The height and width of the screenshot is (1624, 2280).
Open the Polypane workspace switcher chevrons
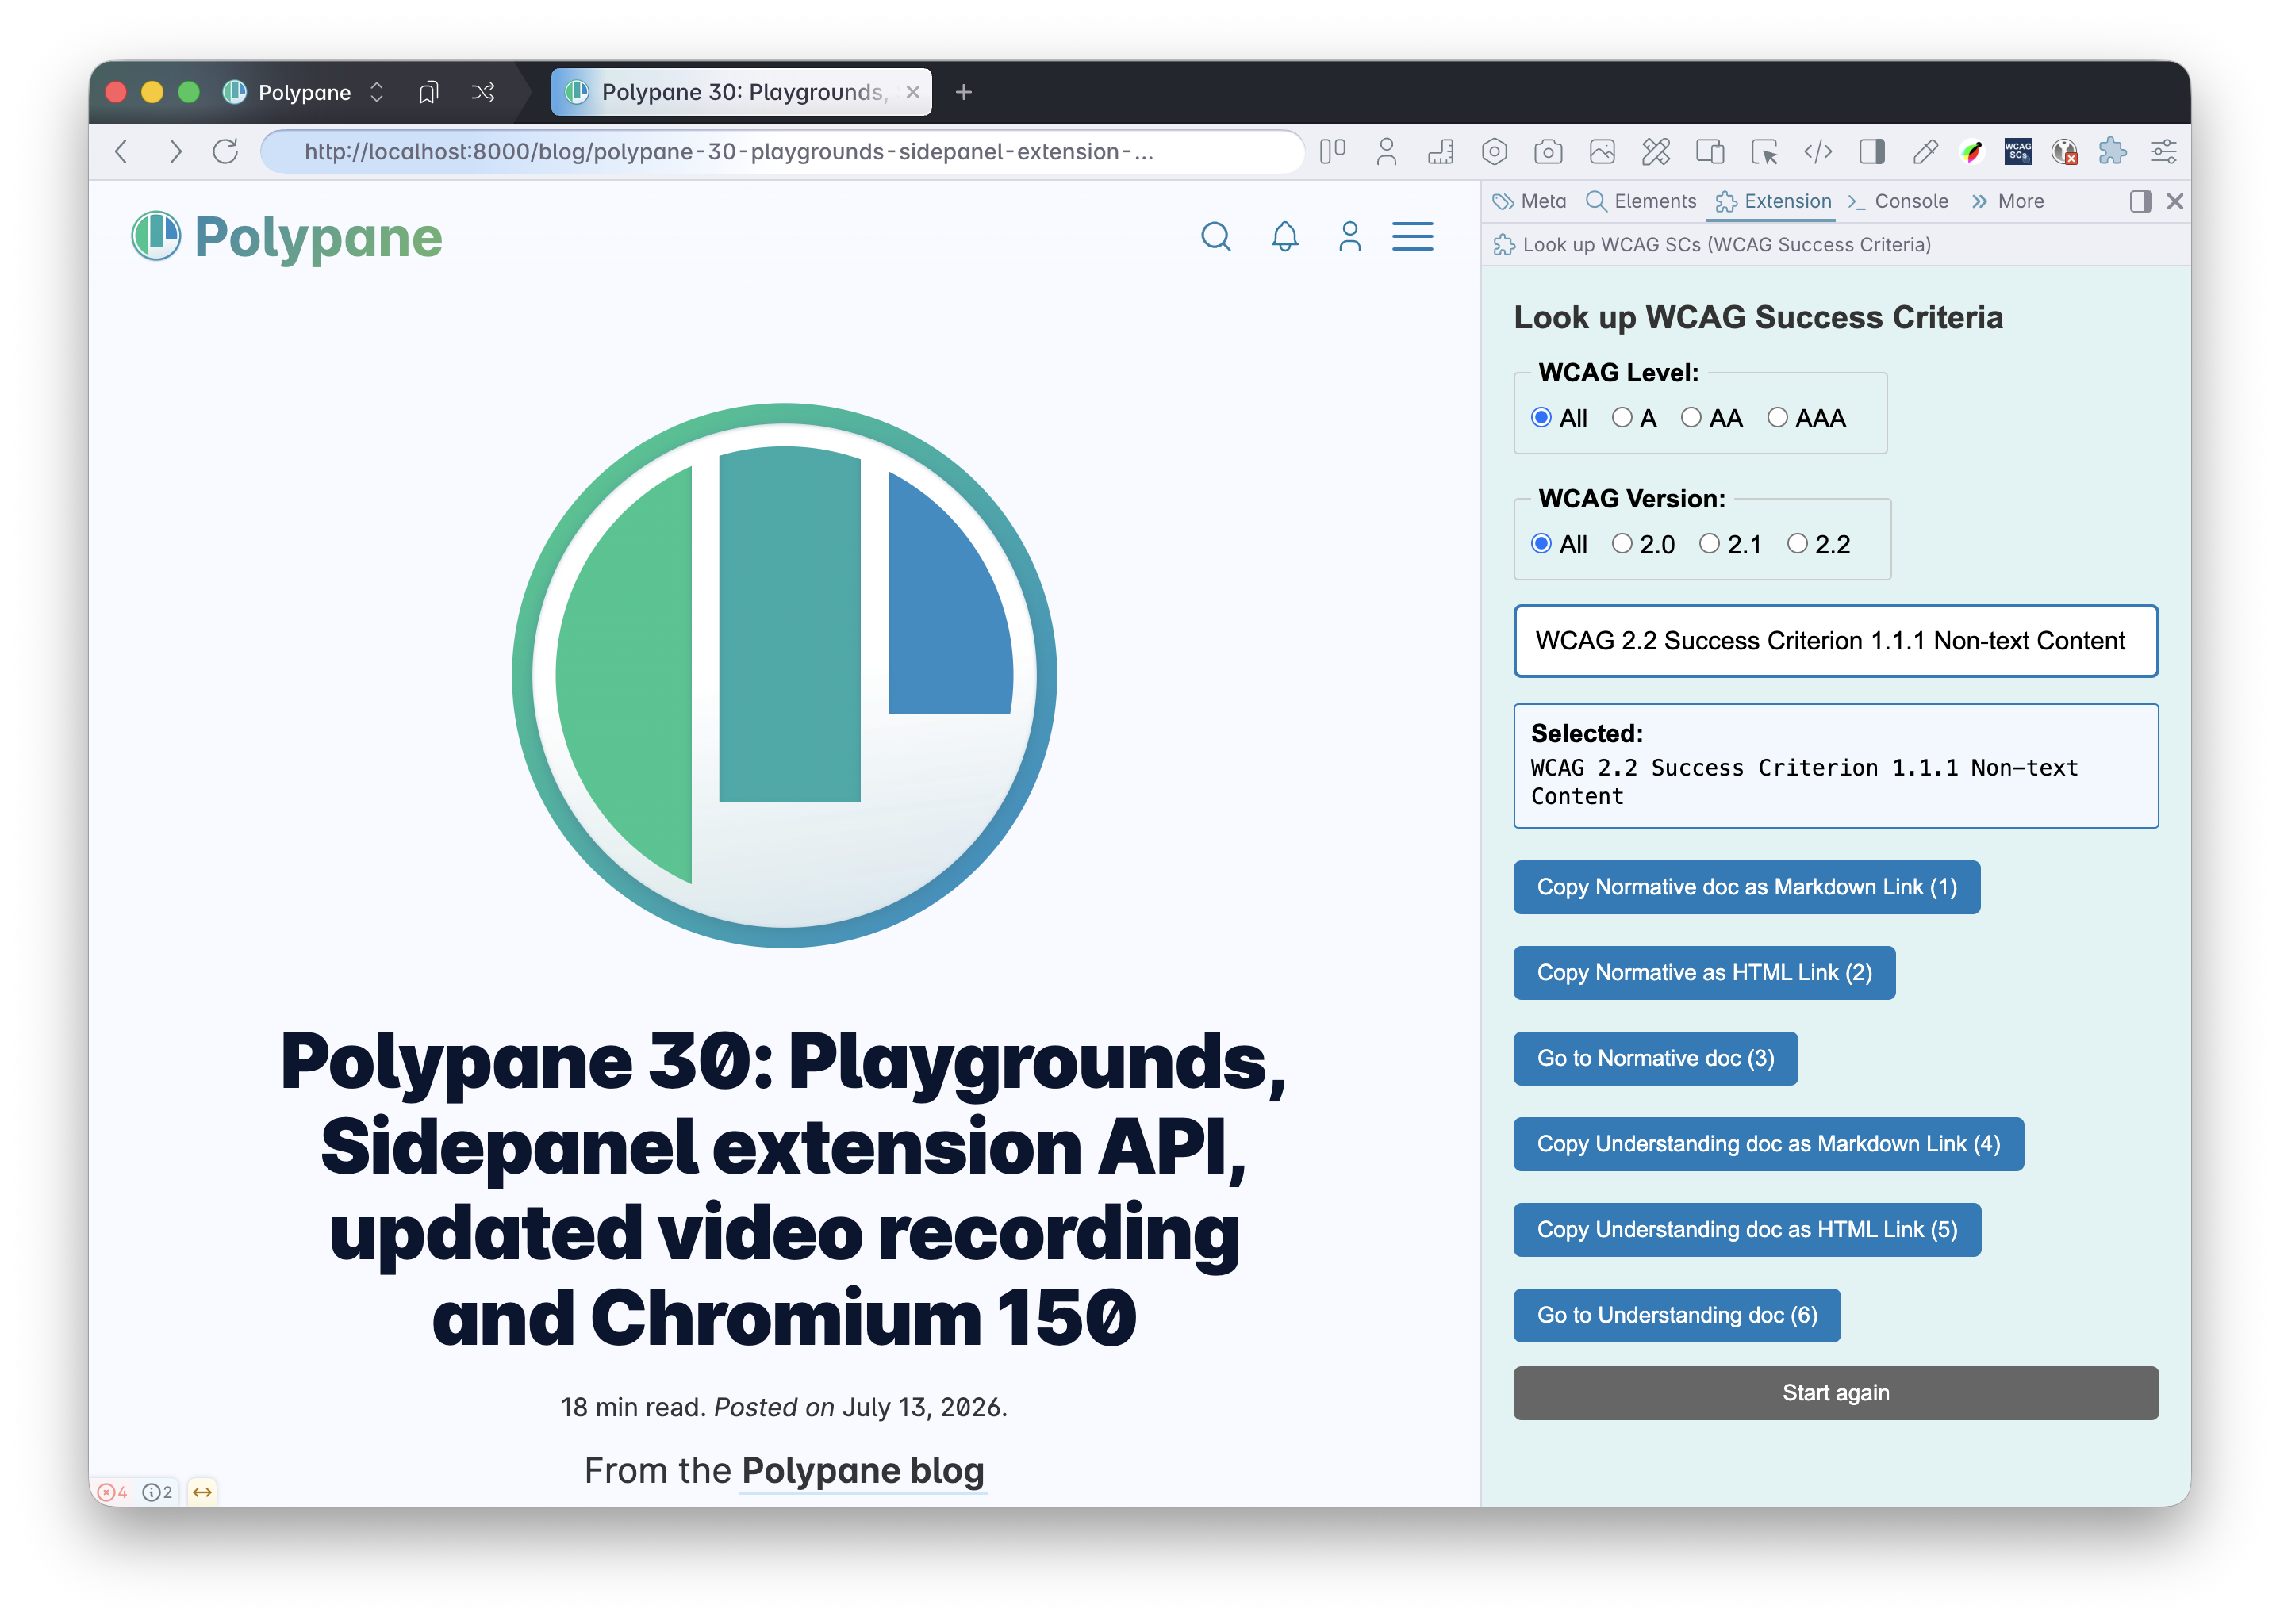[x=377, y=92]
